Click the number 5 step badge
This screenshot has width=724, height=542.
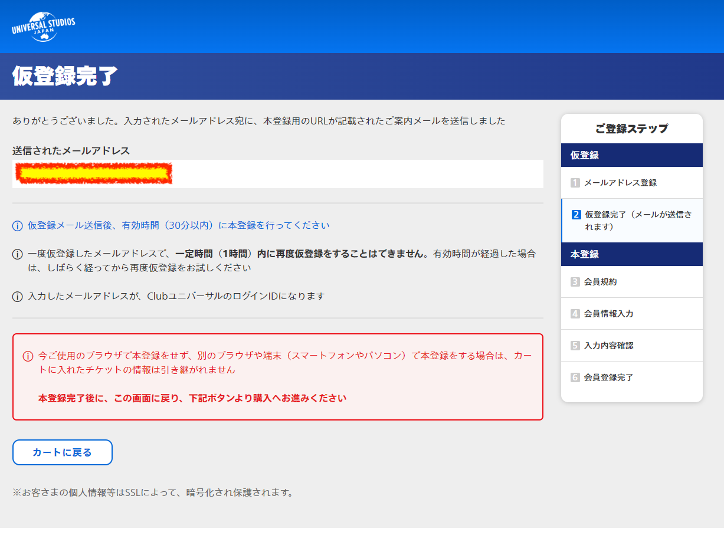[x=575, y=346]
